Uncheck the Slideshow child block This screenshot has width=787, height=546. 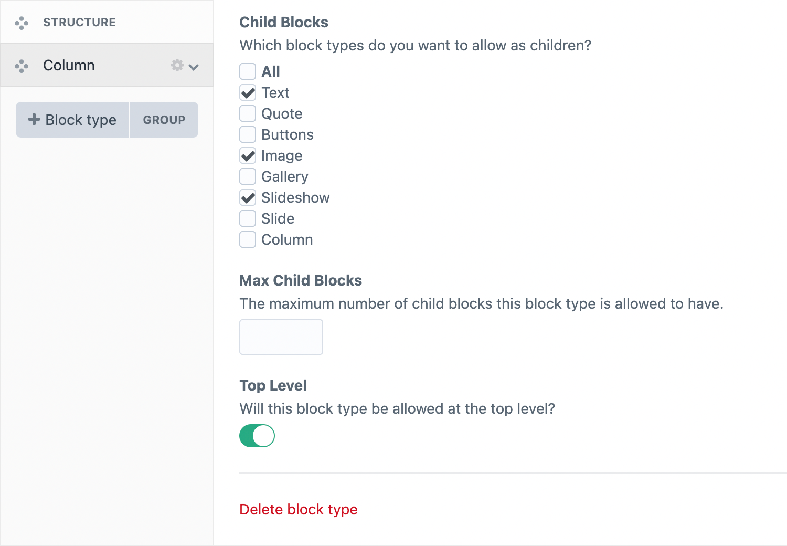click(248, 197)
